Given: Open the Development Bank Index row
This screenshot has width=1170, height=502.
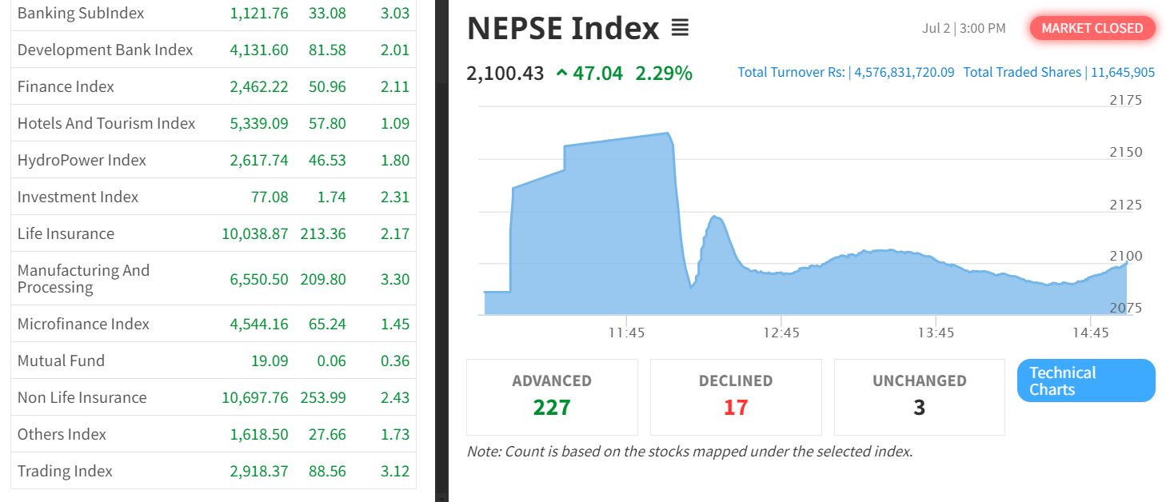Looking at the screenshot, I should coord(214,50).
